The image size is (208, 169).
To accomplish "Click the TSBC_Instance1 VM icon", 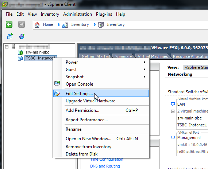I will (20, 58).
